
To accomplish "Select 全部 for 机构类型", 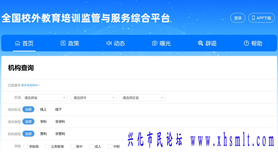I will [28, 134].
